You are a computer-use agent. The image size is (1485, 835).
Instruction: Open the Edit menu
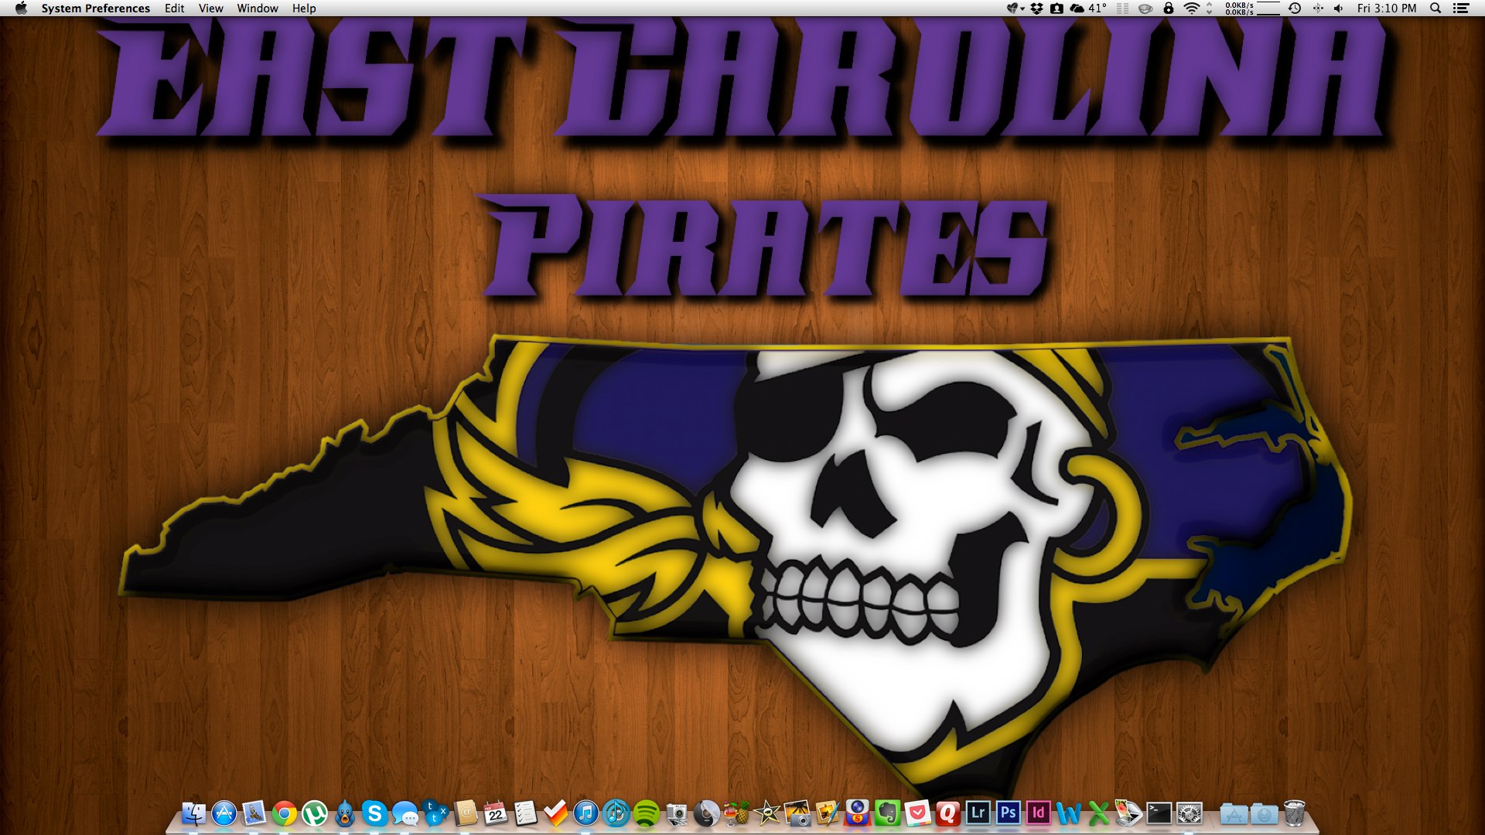point(174,9)
